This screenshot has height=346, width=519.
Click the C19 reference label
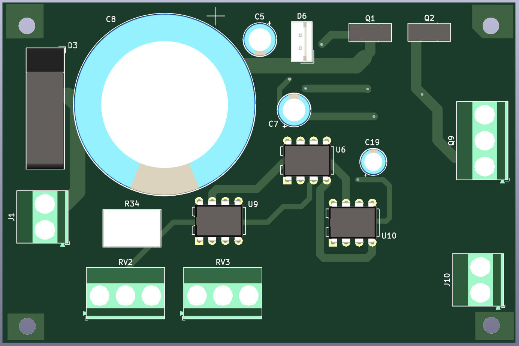[372, 142]
